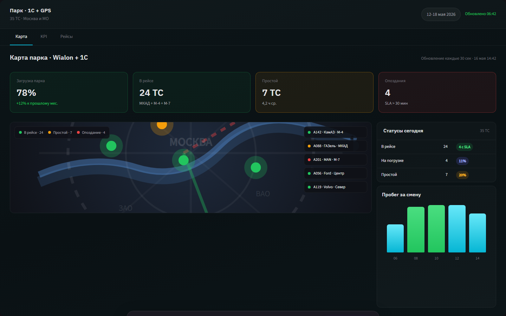The image size is (506, 316).
Task: Click the red status dot of A201
Action: [309, 160]
